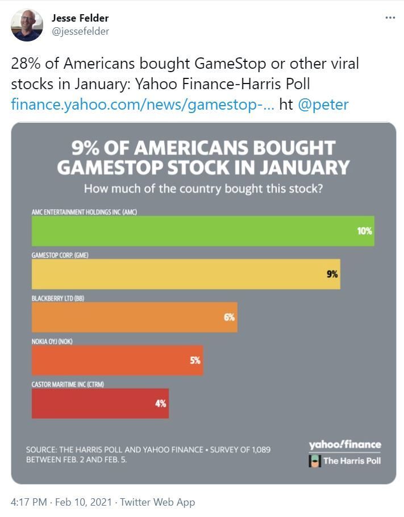Open the embedded chart image
Viewport: 404px width, 517px height.
[203, 303]
